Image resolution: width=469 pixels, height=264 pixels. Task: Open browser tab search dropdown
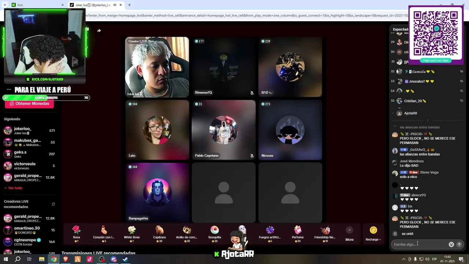click(x=5, y=5)
